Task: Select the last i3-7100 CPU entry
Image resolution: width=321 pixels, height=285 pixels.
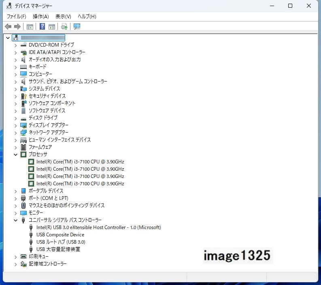Action: click(x=80, y=184)
